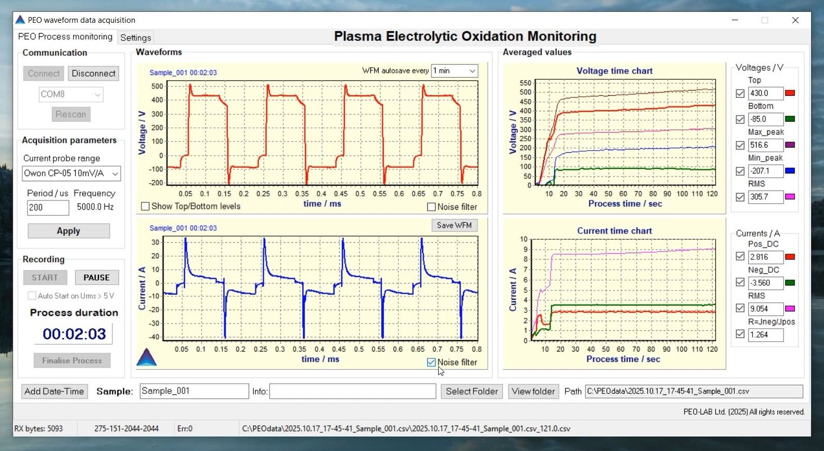The image size is (824, 451).
Task: Disable Noise filter on current waveform
Action: (x=431, y=362)
